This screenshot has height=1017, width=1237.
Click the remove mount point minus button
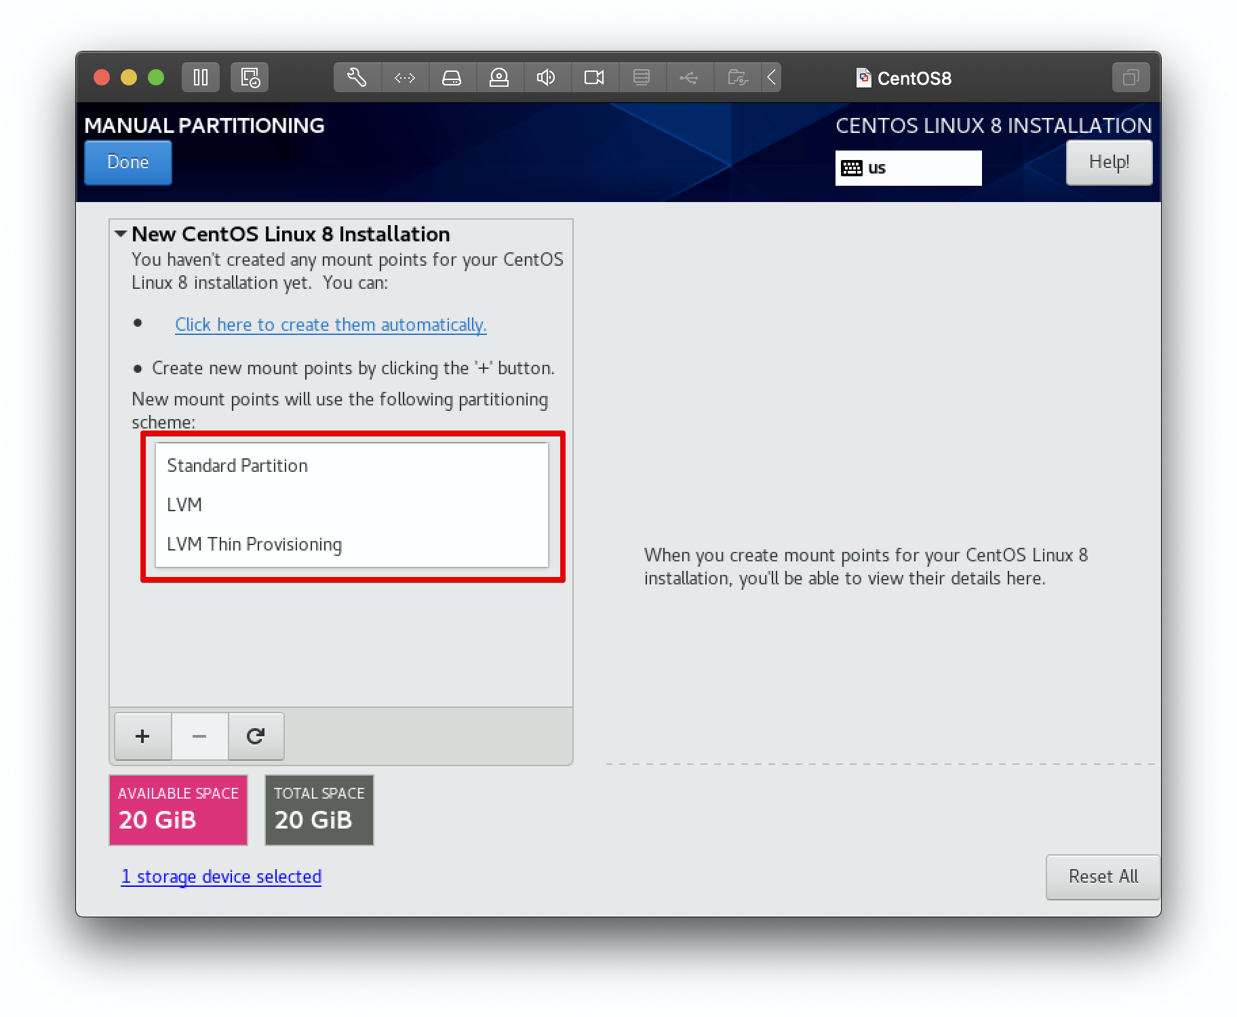199,736
